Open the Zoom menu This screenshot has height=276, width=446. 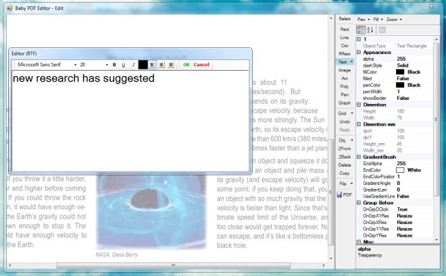point(394,20)
